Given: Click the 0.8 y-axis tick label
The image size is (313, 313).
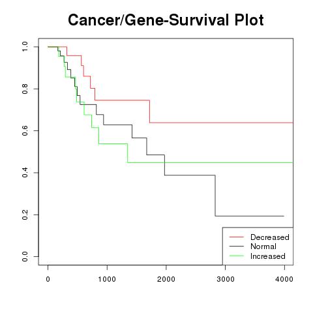Looking at the screenshot, I should [x=25, y=89].
